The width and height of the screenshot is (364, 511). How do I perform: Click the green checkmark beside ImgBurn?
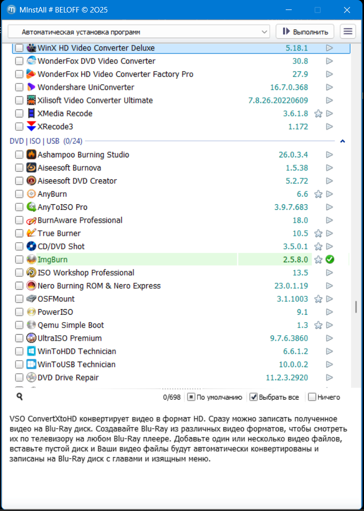click(x=330, y=260)
